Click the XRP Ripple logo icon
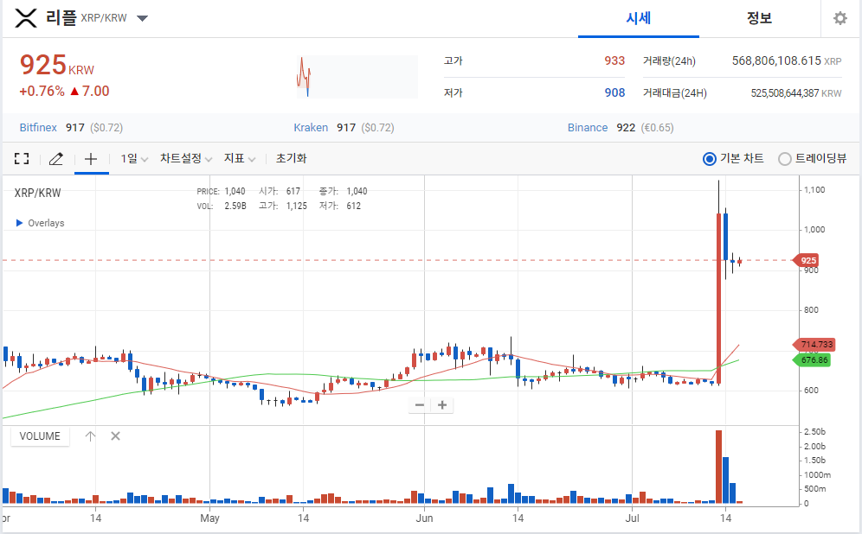 point(26,18)
